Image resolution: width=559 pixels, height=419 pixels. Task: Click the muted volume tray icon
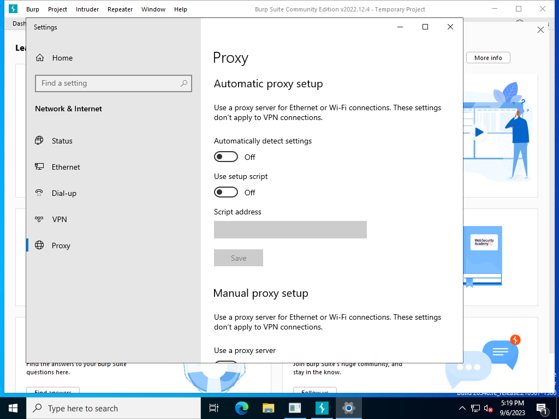(489, 408)
